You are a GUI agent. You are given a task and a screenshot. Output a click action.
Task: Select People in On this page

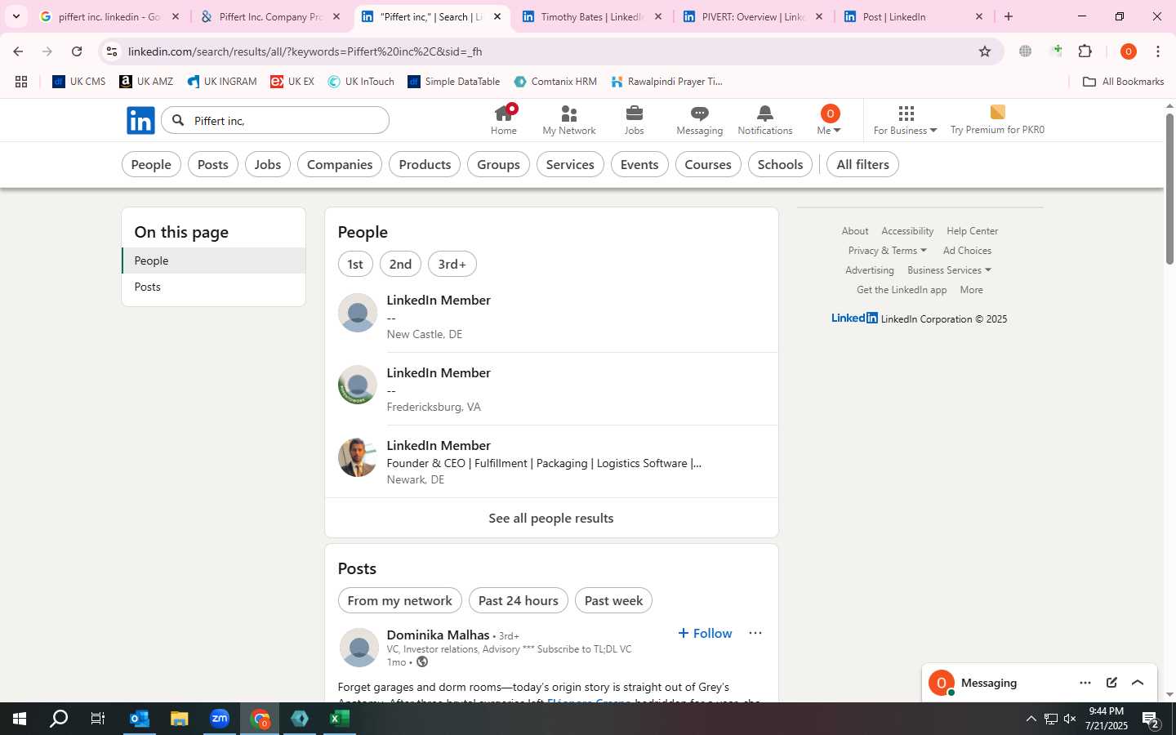point(214,261)
